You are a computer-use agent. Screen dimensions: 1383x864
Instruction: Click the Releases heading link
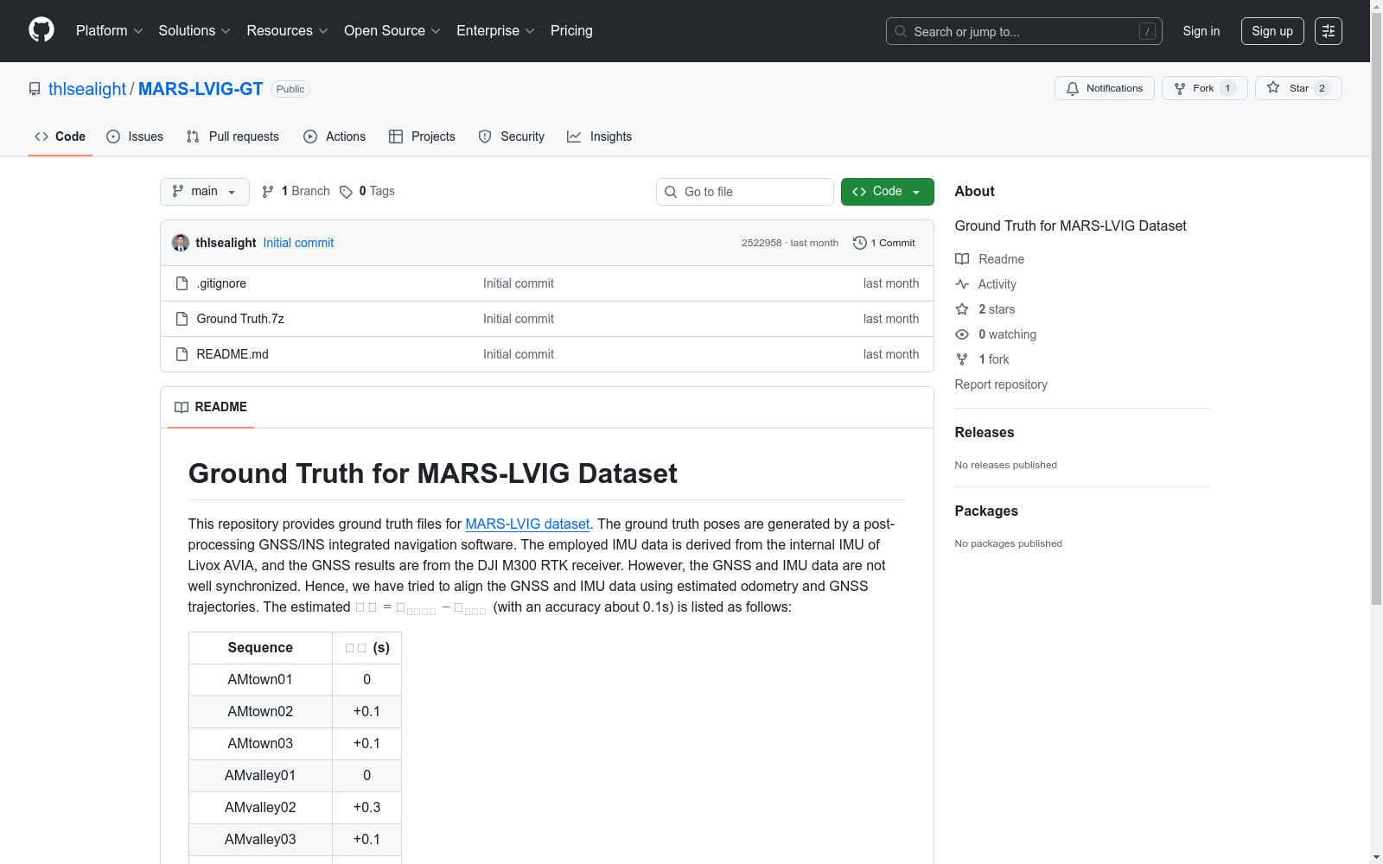point(985,433)
